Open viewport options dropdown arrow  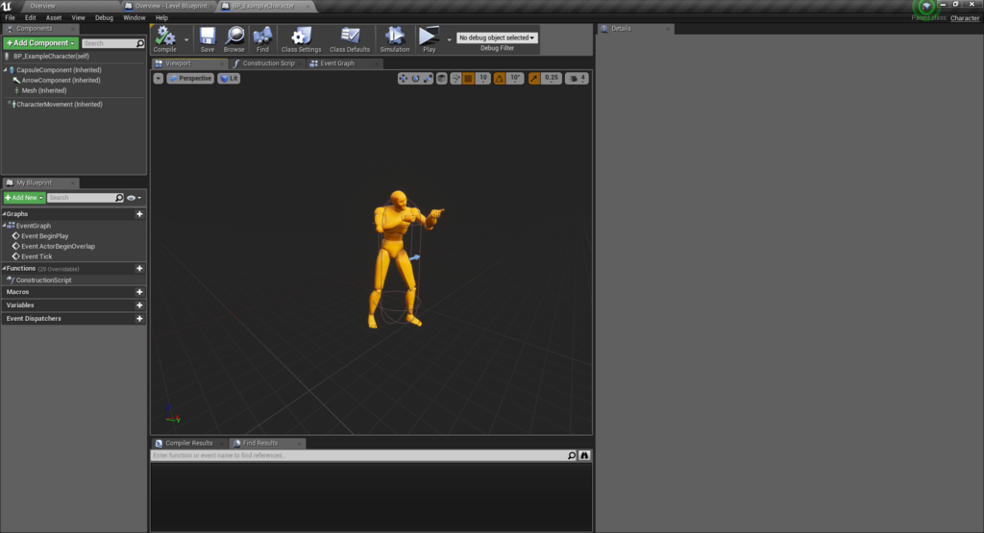[x=159, y=79]
